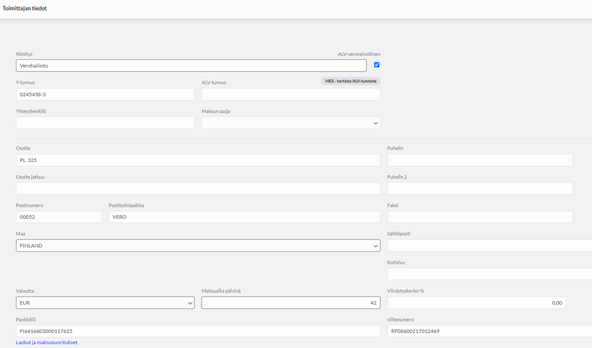Click the Osoite field with PL 325

point(198,160)
